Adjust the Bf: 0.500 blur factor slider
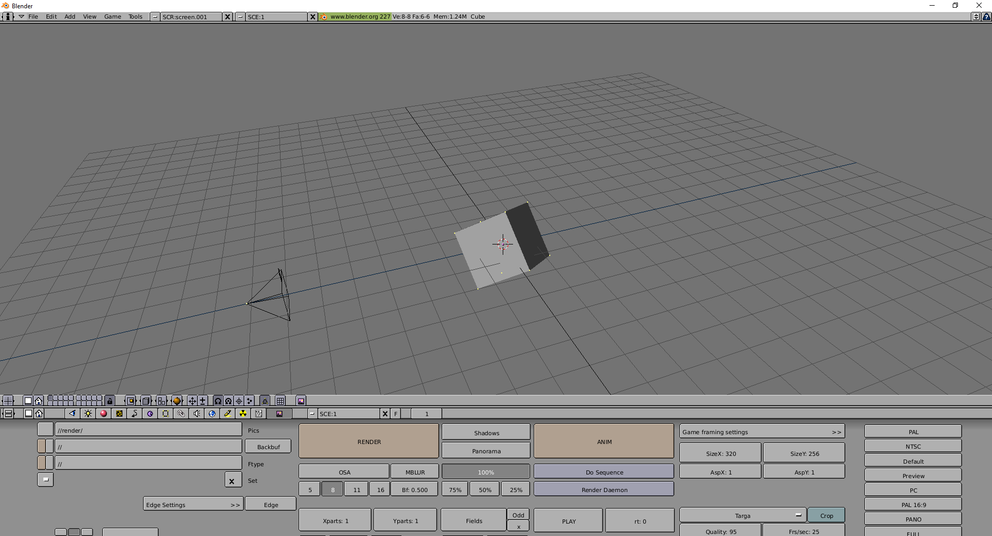Image resolution: width=992 pixels, height=536 pixels. 414,489
